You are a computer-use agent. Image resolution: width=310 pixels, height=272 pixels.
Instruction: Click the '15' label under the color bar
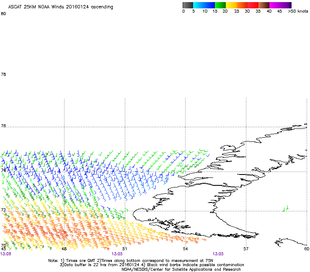[x=215, y=11]
